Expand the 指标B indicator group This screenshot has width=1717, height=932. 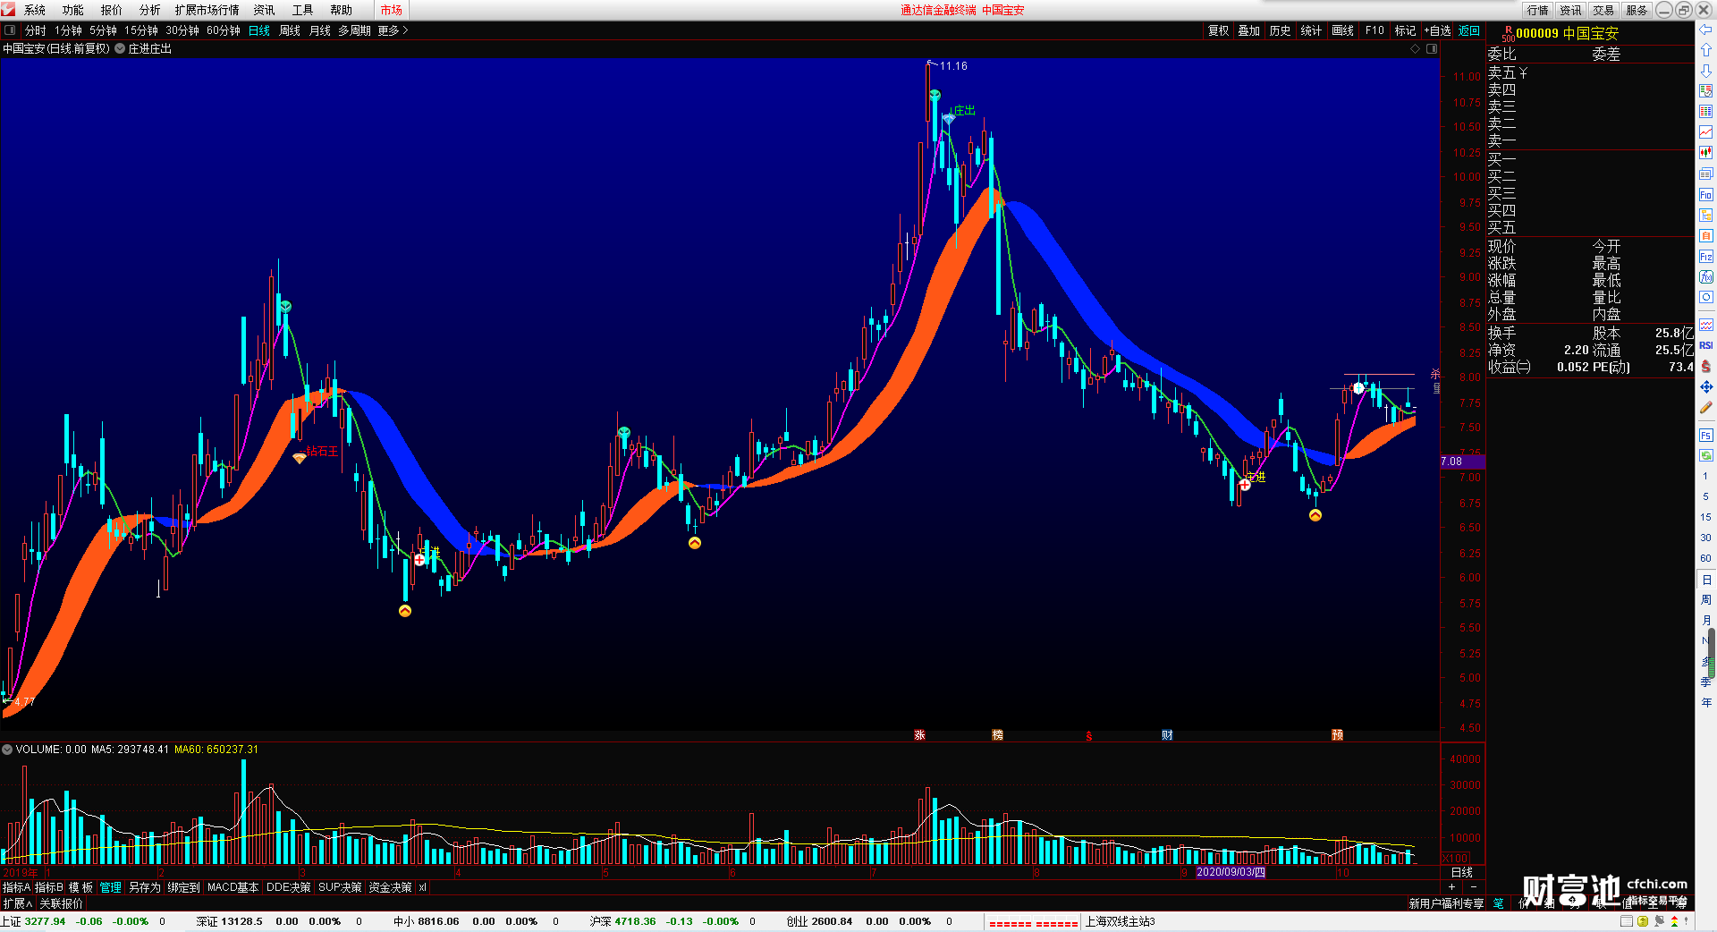point(49,887)
